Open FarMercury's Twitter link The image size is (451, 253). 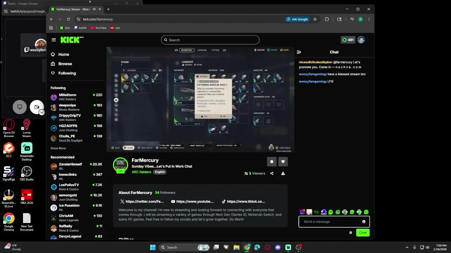[142, 202]
